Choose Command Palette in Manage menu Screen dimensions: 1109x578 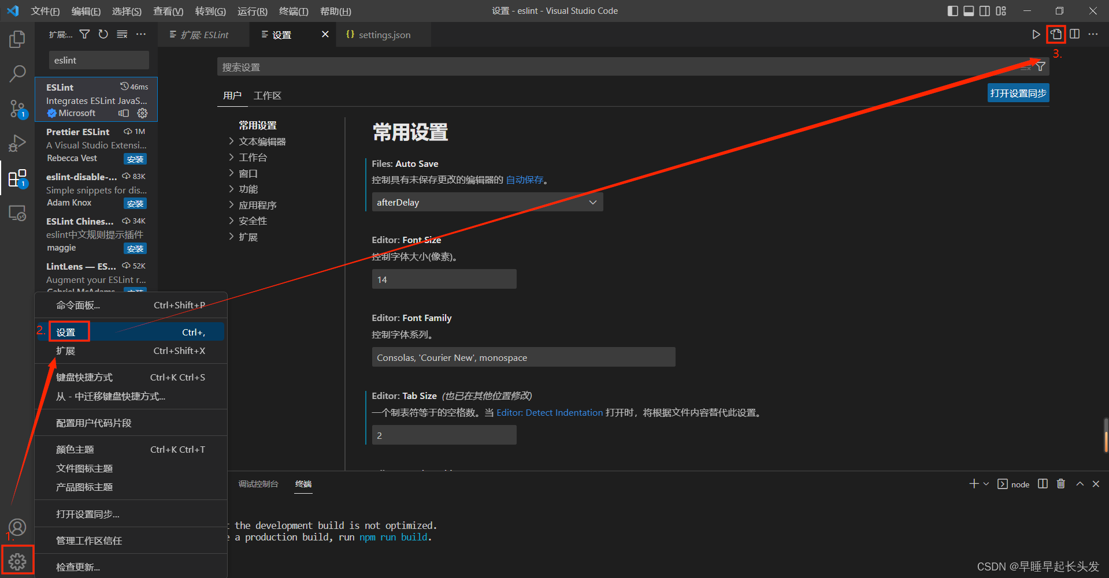(130, 305)
